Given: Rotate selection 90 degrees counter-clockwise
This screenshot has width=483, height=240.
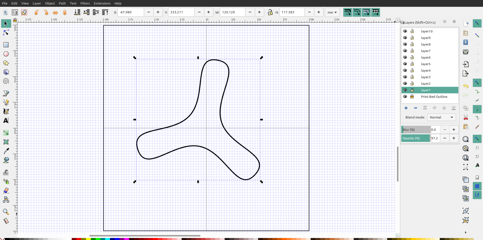Looking at the screenshot, I should coord(36,12).
